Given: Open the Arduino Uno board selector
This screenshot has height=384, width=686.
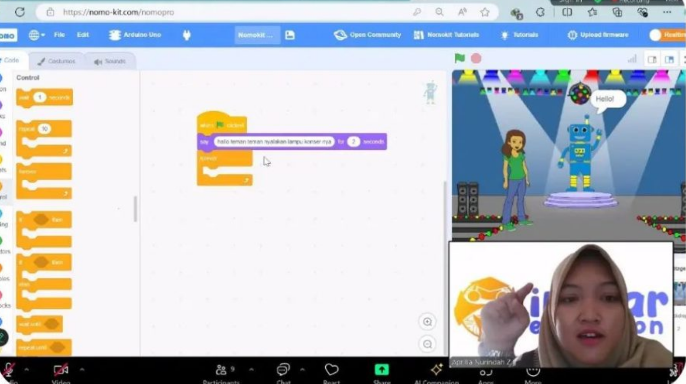Looking at the screenshot, I should pyautogui.click(x=135, y=35).
